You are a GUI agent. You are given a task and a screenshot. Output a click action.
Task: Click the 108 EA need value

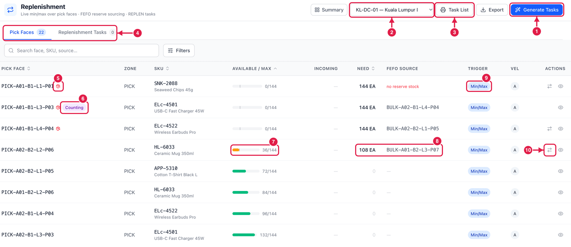pos(367,150)
